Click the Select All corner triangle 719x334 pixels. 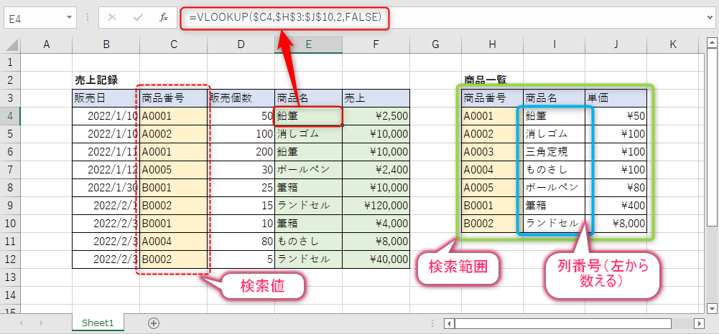(10, 44)
